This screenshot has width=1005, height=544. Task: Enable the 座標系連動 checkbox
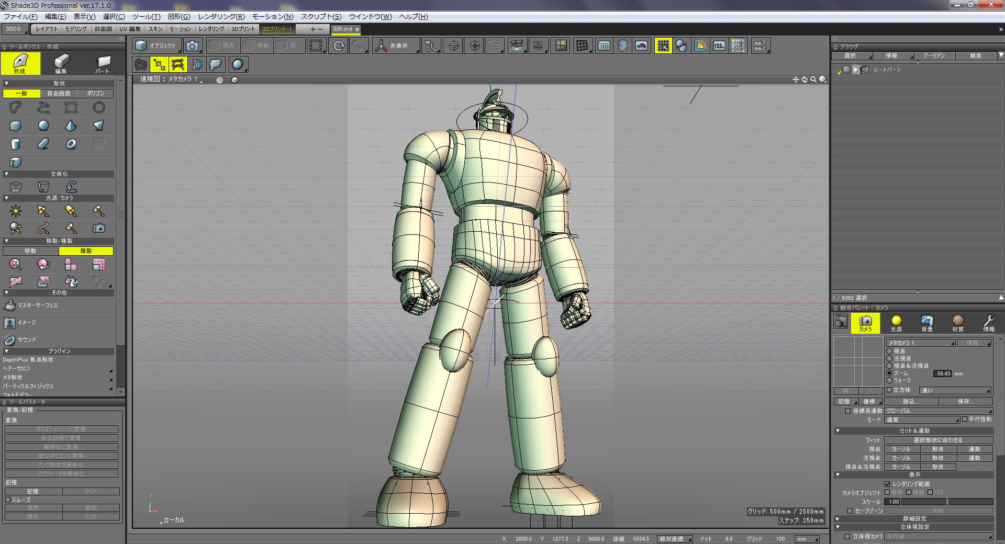(848, 411)
